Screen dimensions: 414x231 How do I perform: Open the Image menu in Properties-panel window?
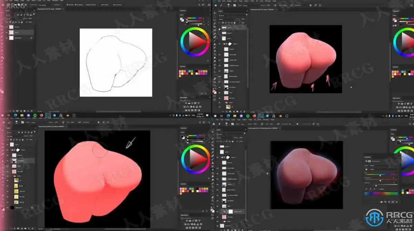click(227, 119)
